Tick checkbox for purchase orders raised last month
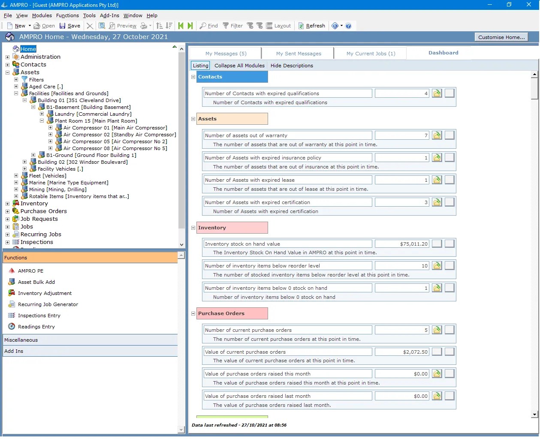 click(449, 396)
